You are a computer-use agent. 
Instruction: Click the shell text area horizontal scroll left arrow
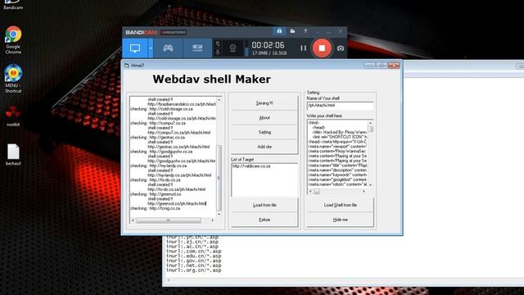coord(310,192)
